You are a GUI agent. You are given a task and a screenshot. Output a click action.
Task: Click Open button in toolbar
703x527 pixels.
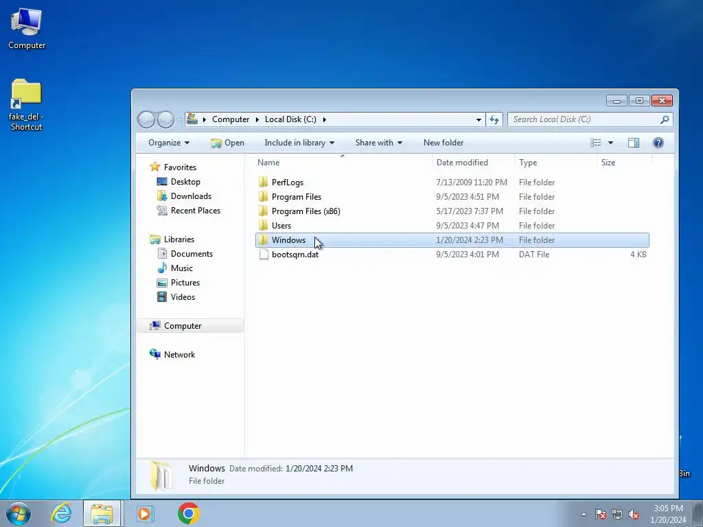point(228,143)
